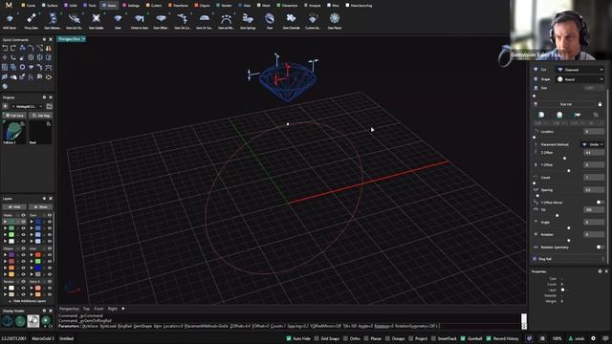This screenshot has width=612, height=344.
Task: Switch on Rotation Symmetry toggle
Action: pyautogui.click(x=600, y=247)
